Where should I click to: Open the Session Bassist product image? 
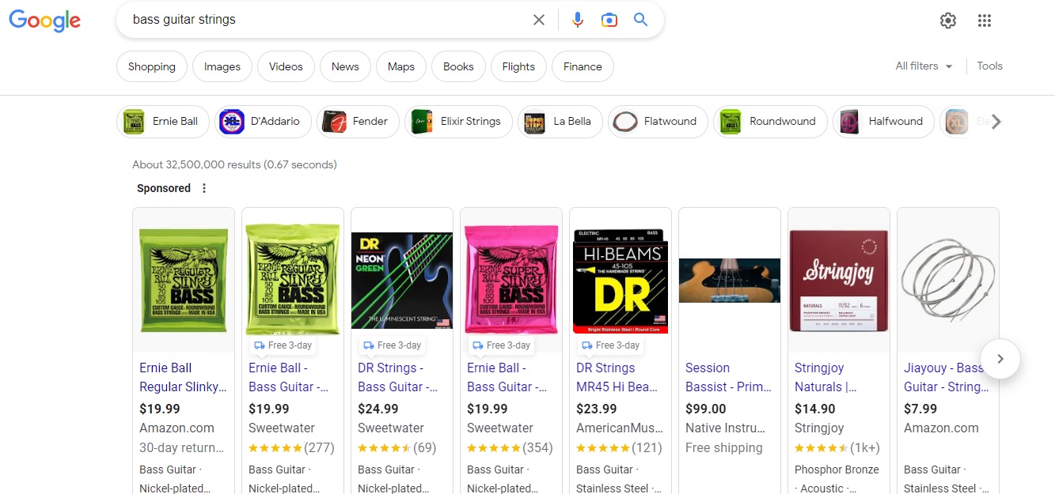730,280
